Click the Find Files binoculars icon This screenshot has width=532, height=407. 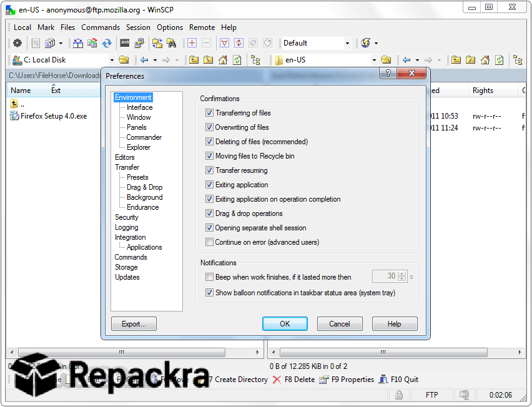click(x=171, y=43)
